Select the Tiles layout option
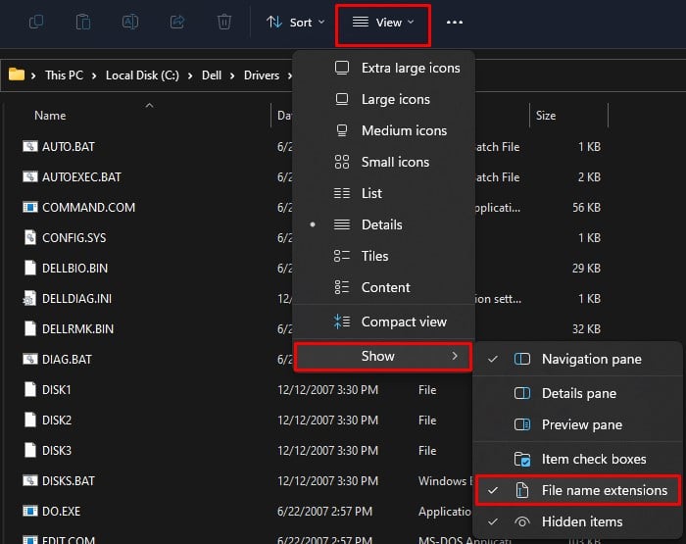Image resolution: width=686 pixels, height=544 pixels. (374, 256)
